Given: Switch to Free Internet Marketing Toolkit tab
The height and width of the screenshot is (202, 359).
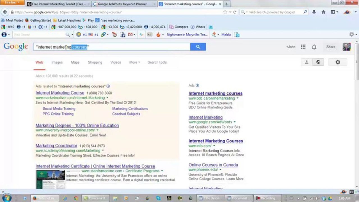Looking at the screenshot, I should pos(59,4).
